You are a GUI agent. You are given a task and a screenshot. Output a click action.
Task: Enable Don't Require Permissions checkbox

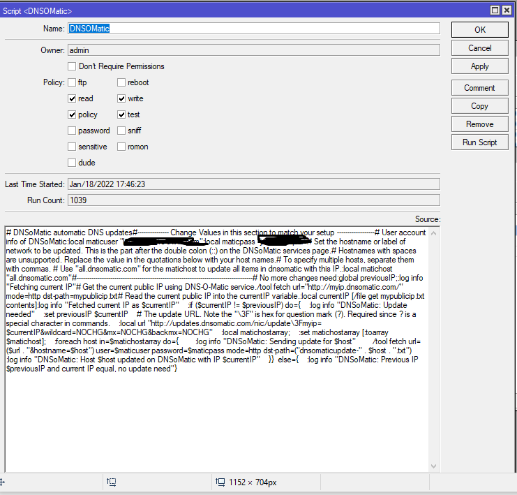pyautogui.click(x=72, y=66)
